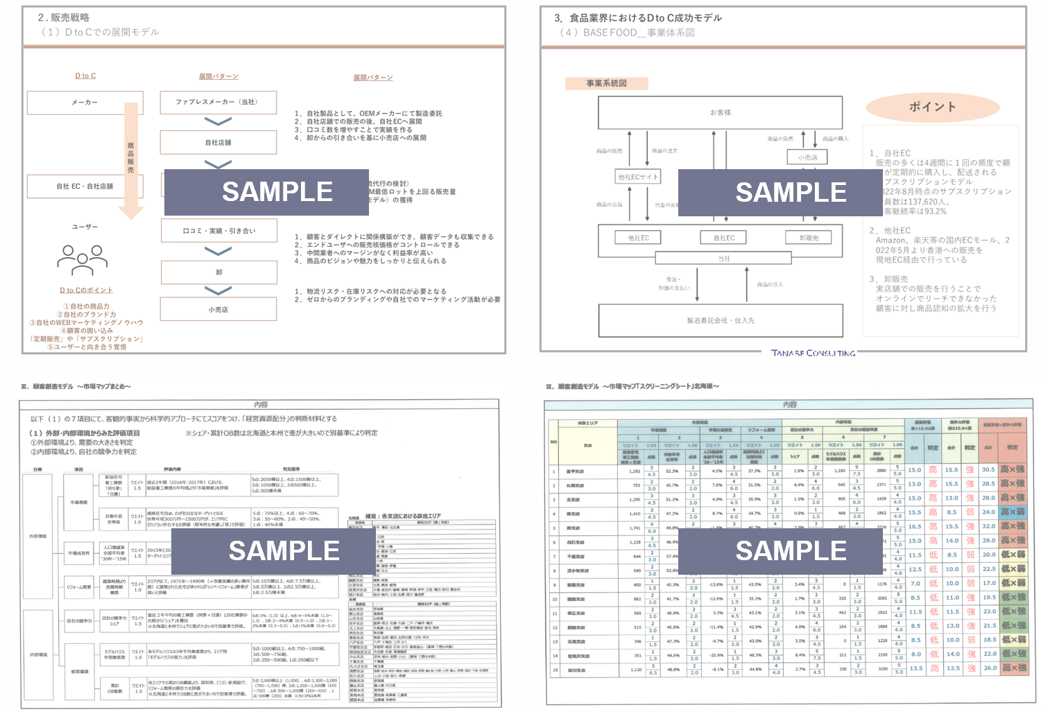Click the 展開パターン heading above ファブレスメーカー
This screenshot has height=712, width=1041.
pyautogui.click(x=218, y=76)
